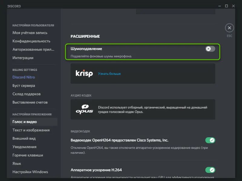The height and width of the screenshot is (181, 242).
Task: Disable the OpenH264 video codec switch
Action: point(210,140)
